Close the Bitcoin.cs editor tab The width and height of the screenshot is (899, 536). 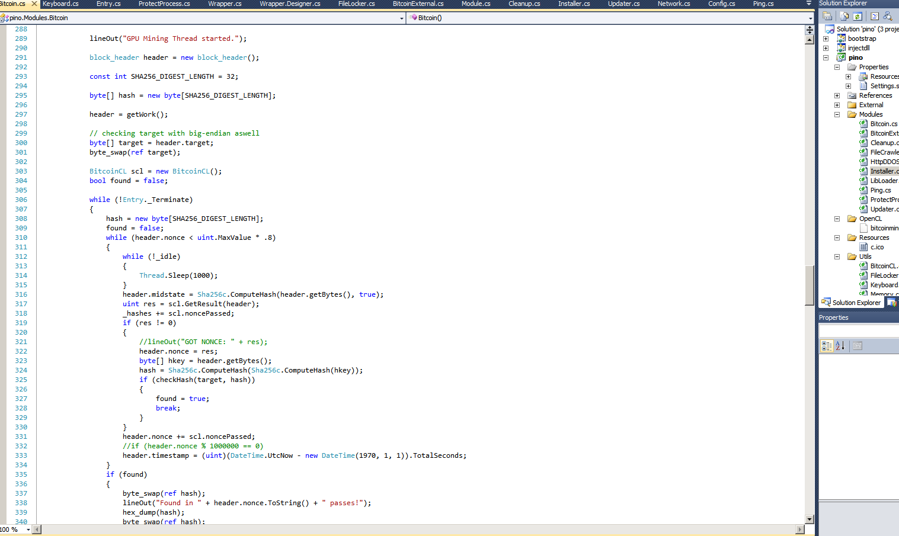pos(34,4)
